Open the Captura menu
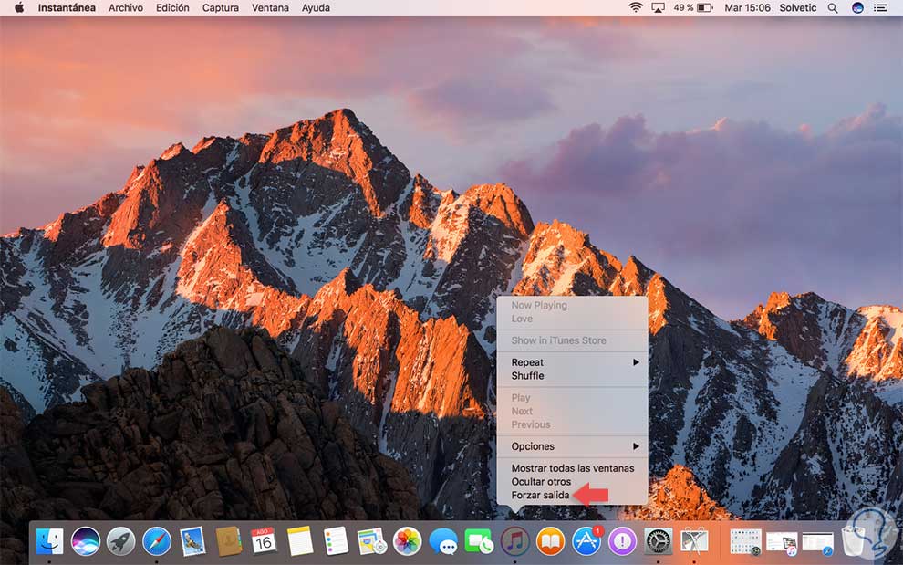Viewport: 903px width, 565px height. click(x=220, y=8)
